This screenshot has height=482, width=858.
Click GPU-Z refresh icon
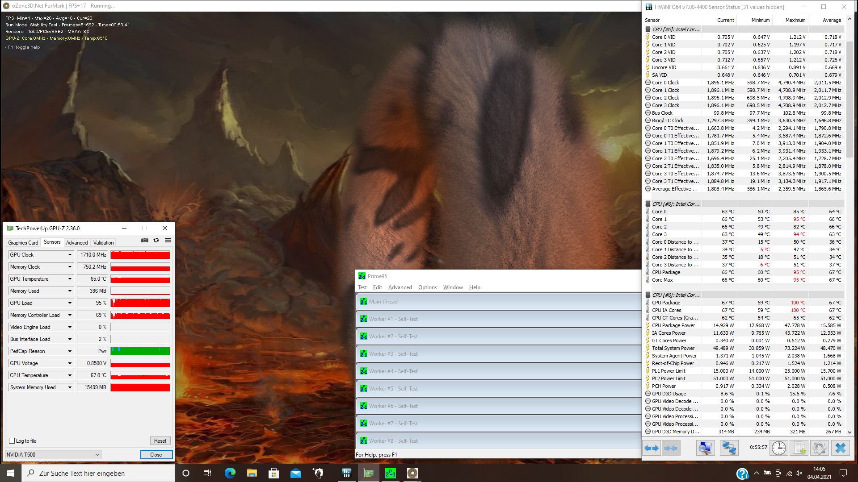point(156,240)
